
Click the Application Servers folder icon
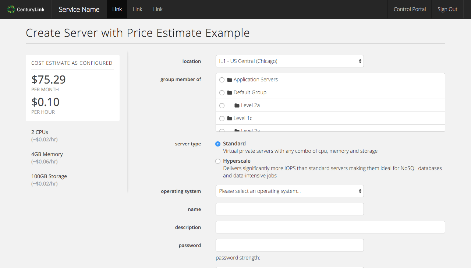click(230, 80)
